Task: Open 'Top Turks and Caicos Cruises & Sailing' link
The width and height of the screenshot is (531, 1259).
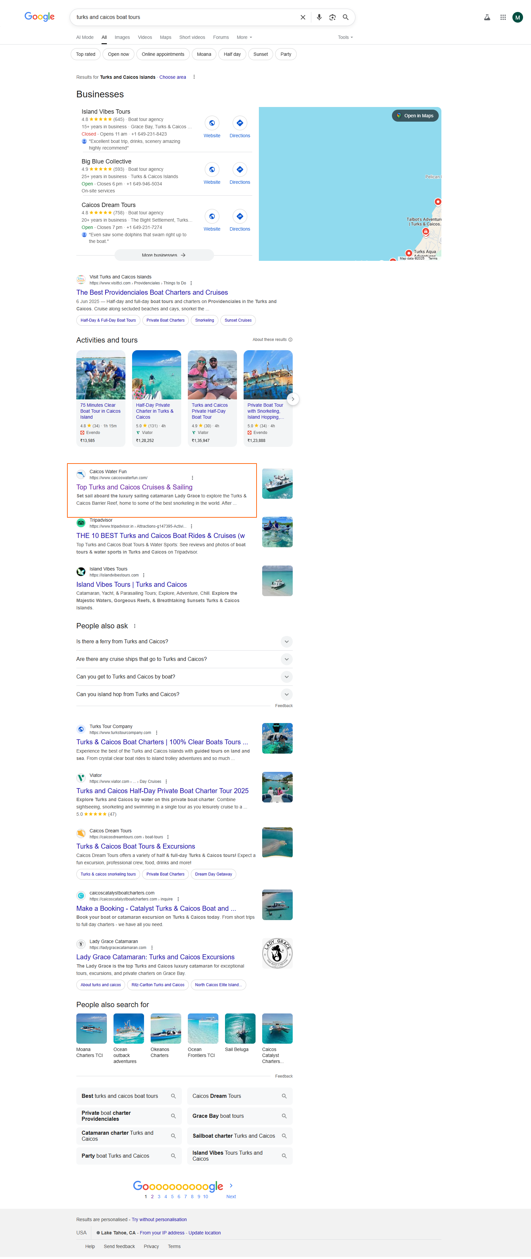Action: pyautogui.click(x=134, y=487)
